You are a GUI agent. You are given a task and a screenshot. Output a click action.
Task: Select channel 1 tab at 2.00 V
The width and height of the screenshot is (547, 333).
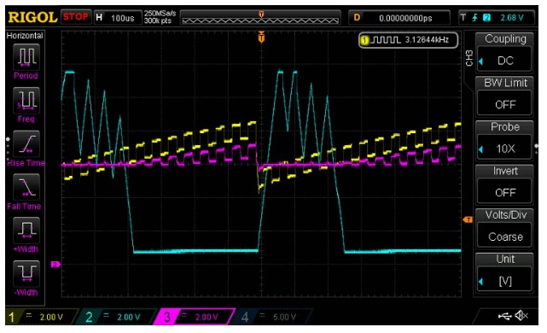40,317
